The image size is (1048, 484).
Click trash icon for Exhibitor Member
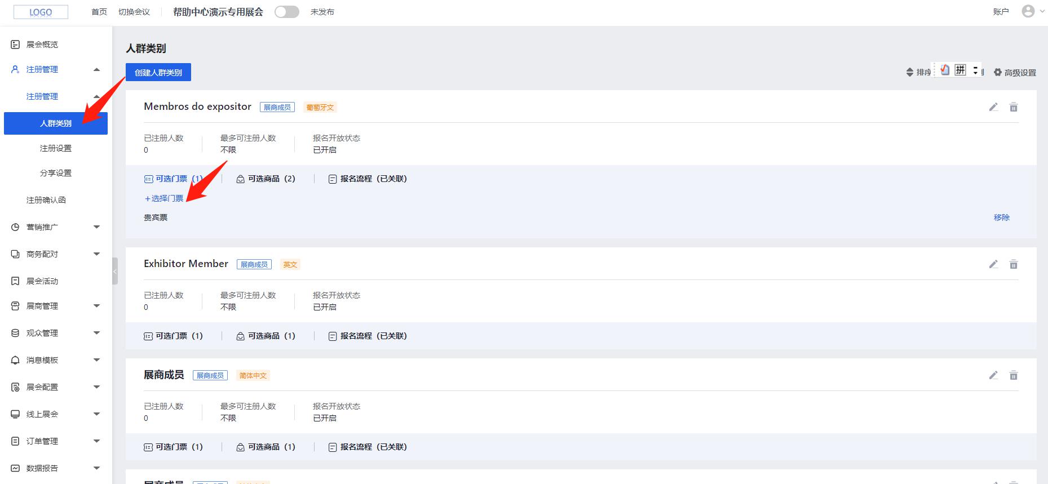point(1013,264)
